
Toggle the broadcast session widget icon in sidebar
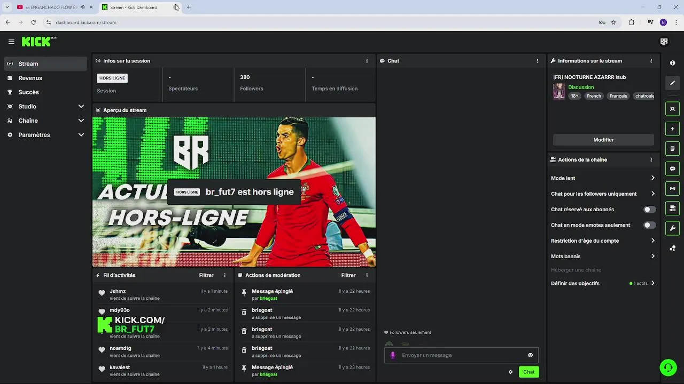tap(672, 188)
